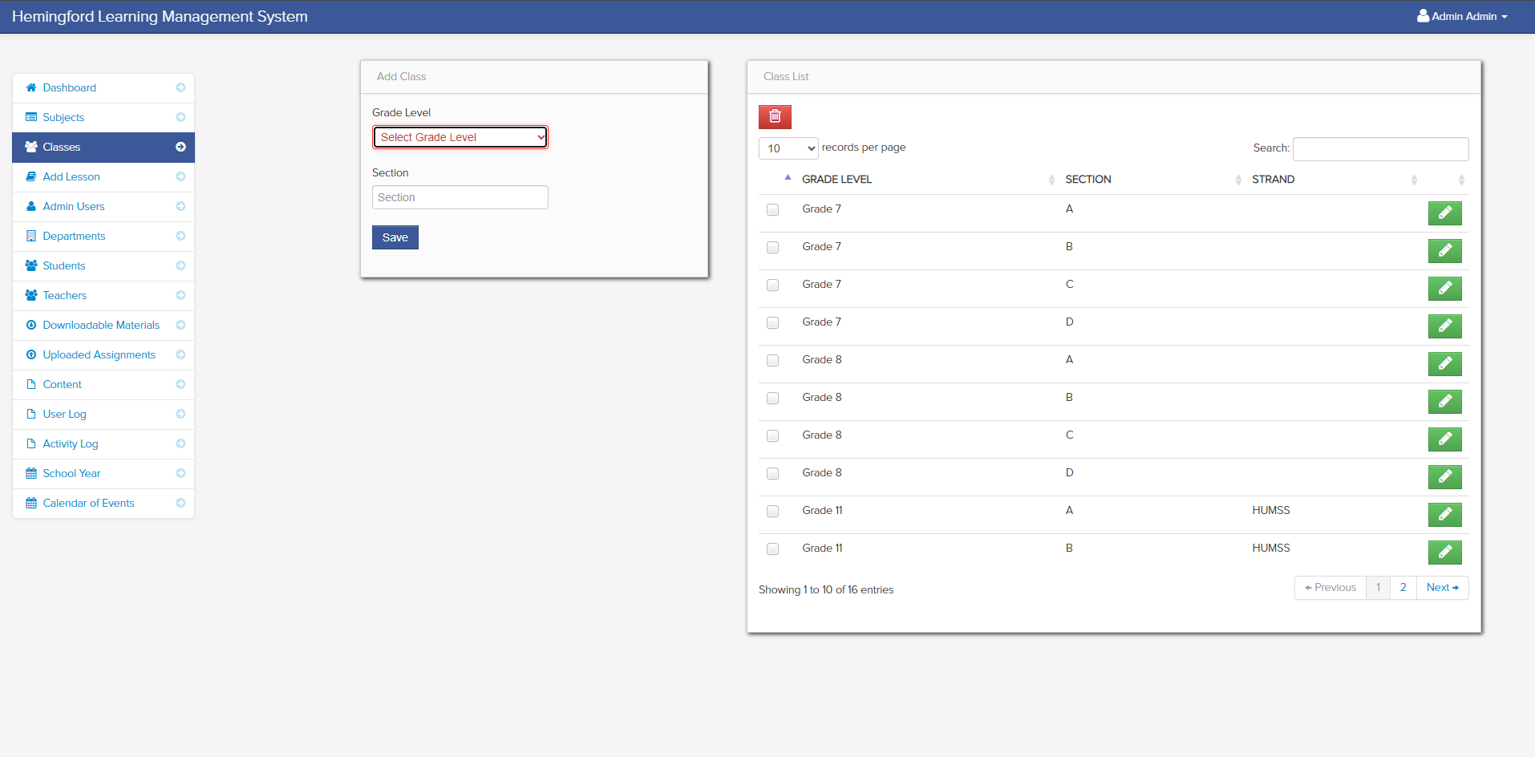Tick the checkbox for Grade 11 section A

click(x=772, y=511)
